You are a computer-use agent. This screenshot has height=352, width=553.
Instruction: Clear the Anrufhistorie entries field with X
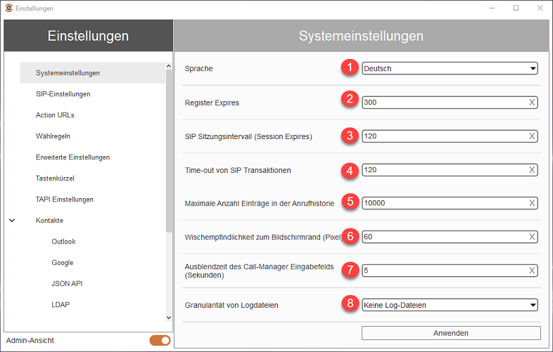532,203
